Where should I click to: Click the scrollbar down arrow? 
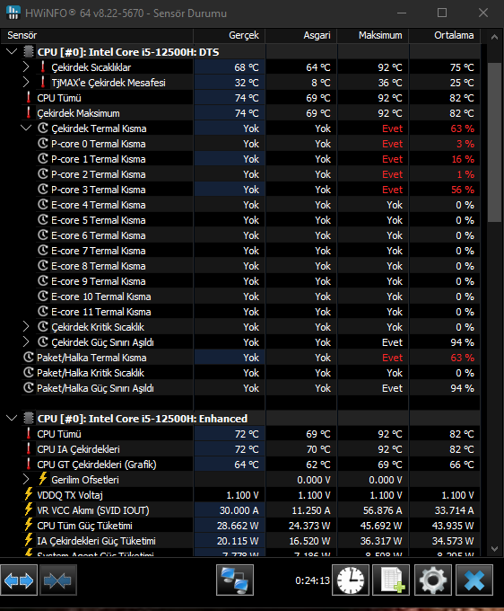(x=494, y=549)
